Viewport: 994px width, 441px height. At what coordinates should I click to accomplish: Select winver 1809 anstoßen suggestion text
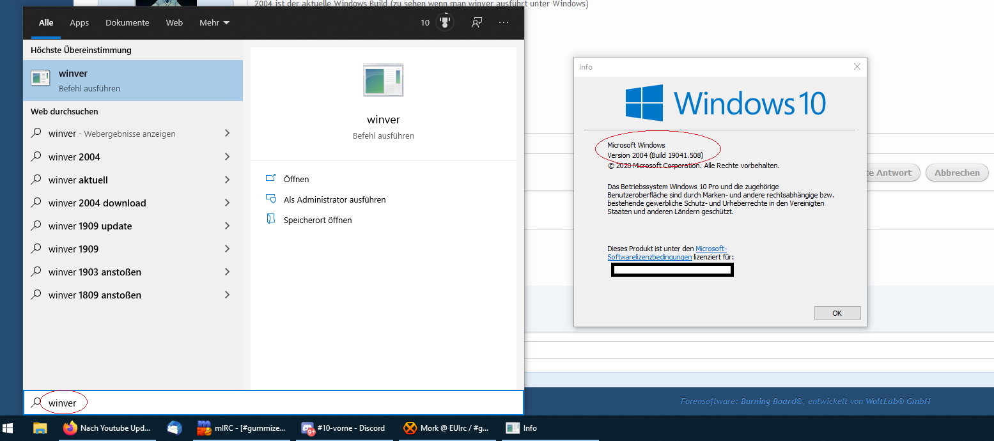tap(95, 295)
